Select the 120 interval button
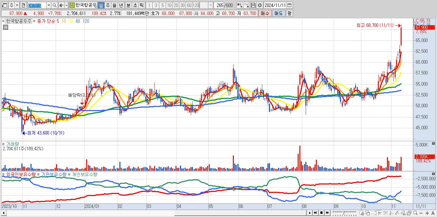This screenshot has height=217, width=437. [196, 5]
